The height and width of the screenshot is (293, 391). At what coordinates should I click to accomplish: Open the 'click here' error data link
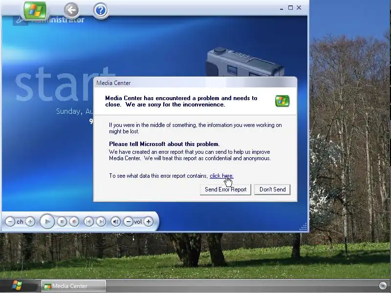point(221,176)
